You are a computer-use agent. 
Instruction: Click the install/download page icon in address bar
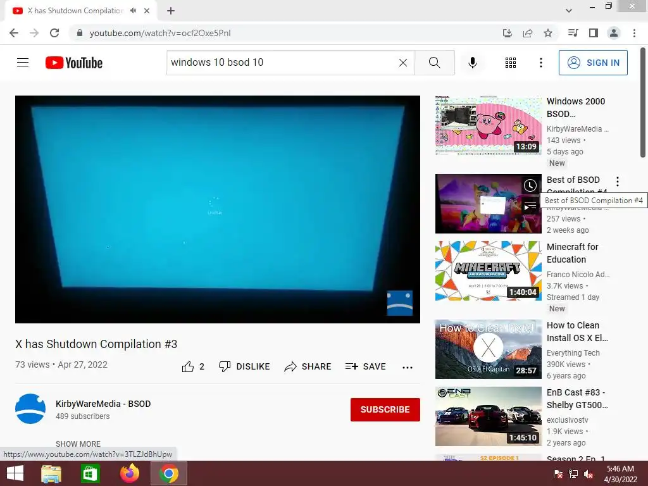click(x=507, y=33)
